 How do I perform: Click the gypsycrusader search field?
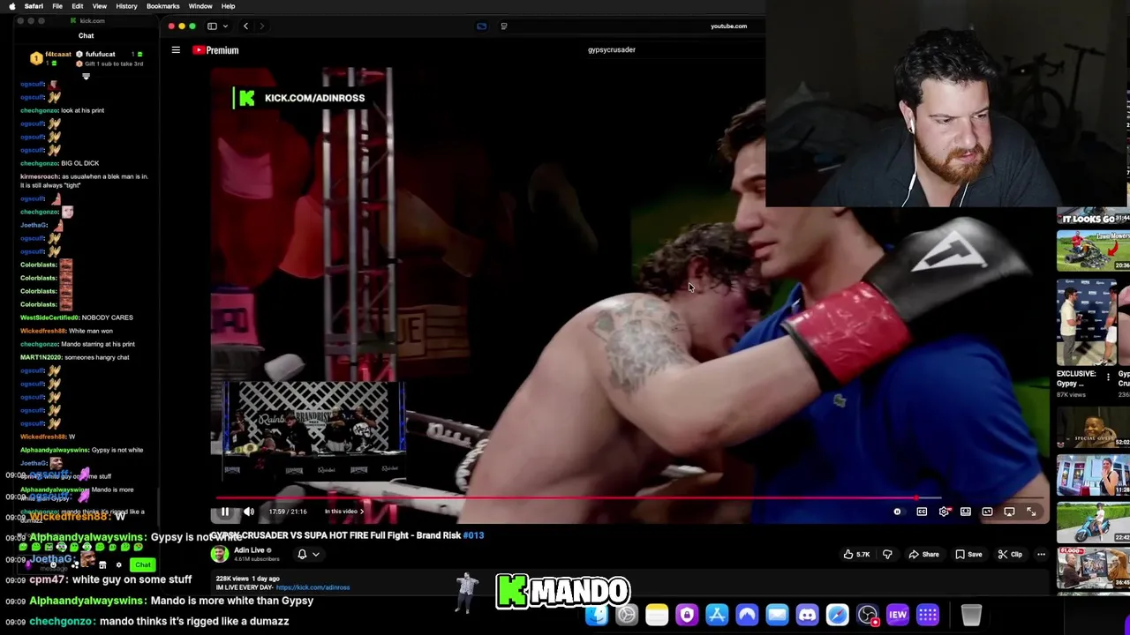point(611,49)
